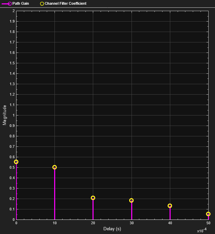The image size is (215, 234).
Task: Select the yellow marker at delay 30
Action: tap(131, 200)
